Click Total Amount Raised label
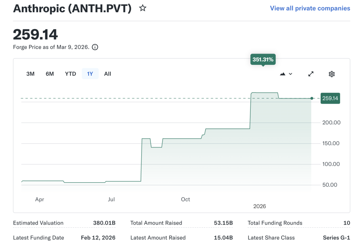Viewport: 360px width, 246px height. [156, 223]
